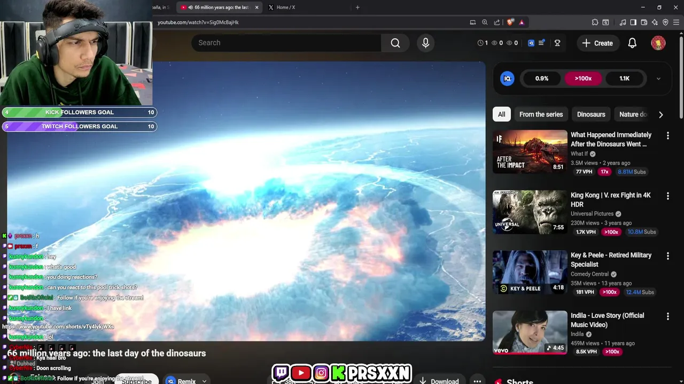The height and width of the screenshot is (384, 684).
Task: Click the Download button below video
Action: 439,380
